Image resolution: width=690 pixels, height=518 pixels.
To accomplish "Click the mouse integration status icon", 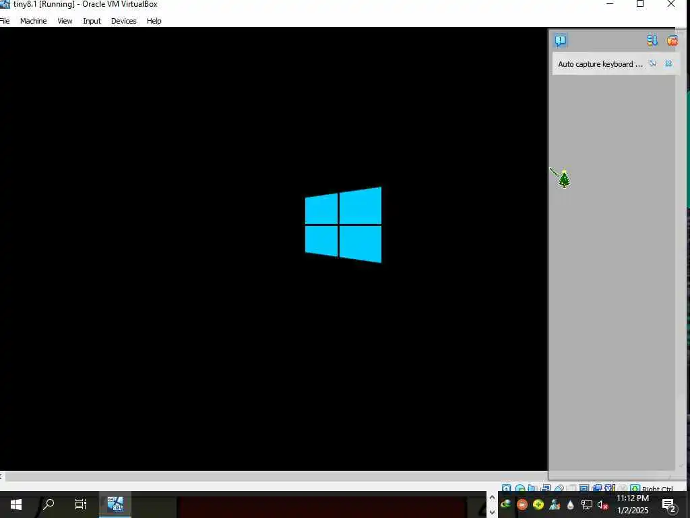I will [x=621, y=488].
